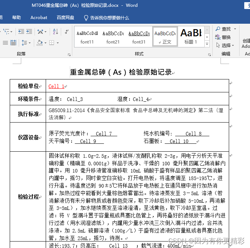The image size is (250, 248).
Task: Click Cell_3 temperature value
Action: [x=75, y=99]
